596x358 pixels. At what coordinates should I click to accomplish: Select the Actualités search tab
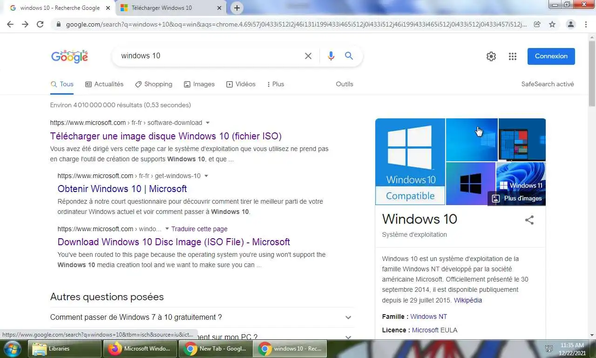(104, 84)
